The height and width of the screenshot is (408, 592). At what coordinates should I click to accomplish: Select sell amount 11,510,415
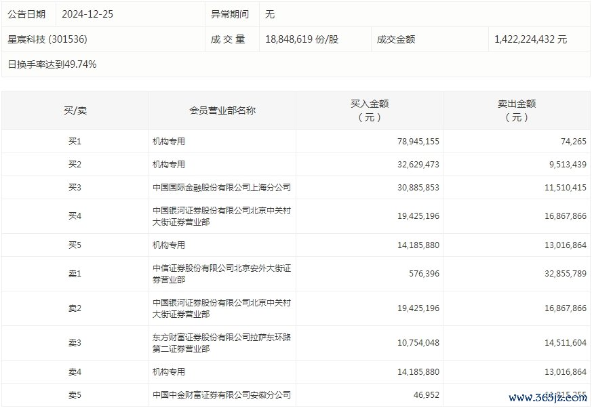pyautogui.click(x=565, y=188)
